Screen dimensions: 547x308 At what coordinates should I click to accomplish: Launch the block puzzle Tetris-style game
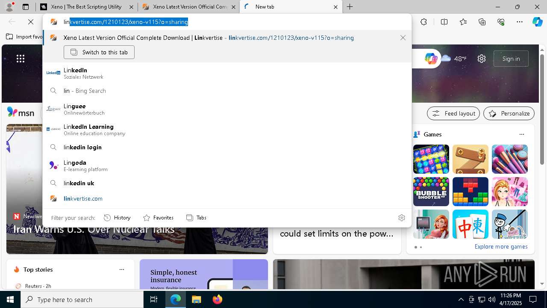coord(471,192)
